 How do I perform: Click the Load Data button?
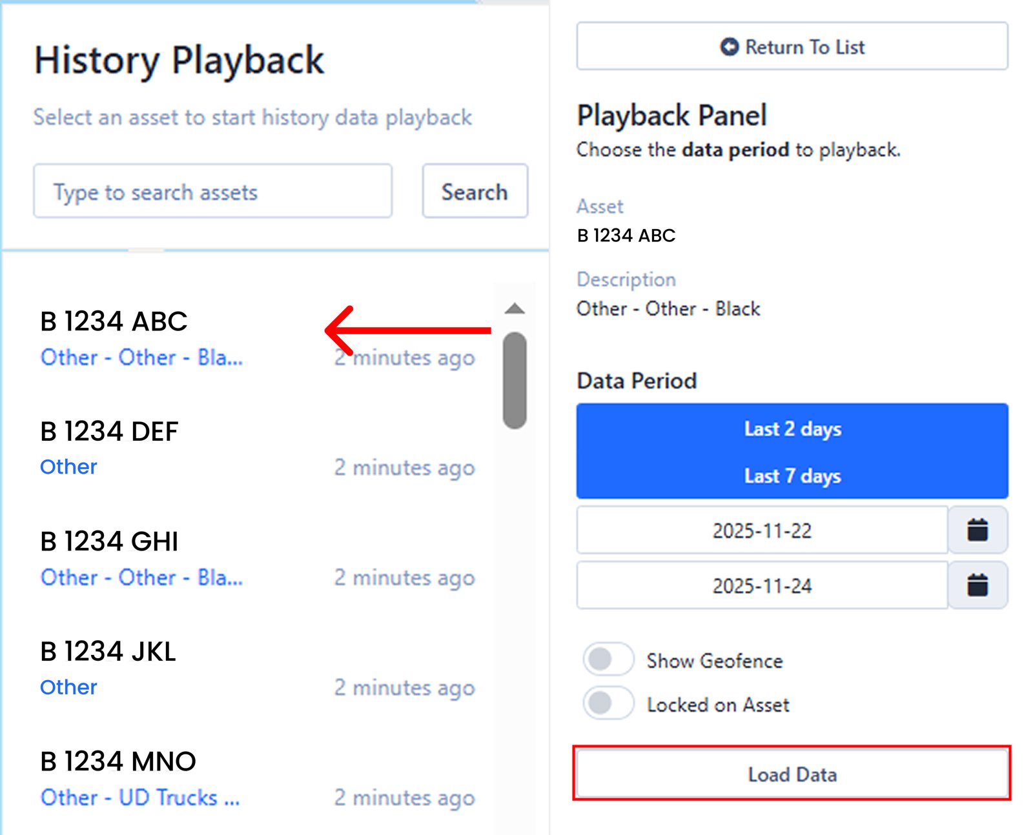pyautogui.click(x=792, y=774)
